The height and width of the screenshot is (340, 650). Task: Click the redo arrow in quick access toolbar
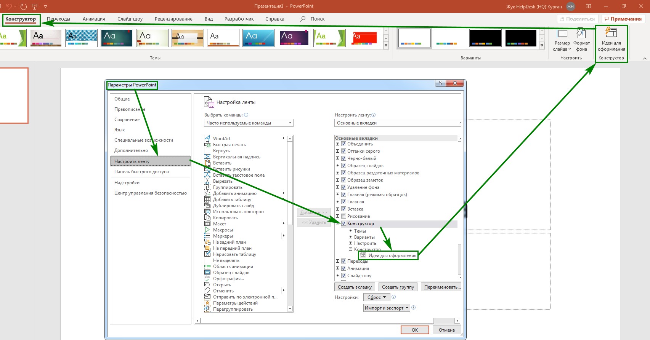tap(24, 6)
